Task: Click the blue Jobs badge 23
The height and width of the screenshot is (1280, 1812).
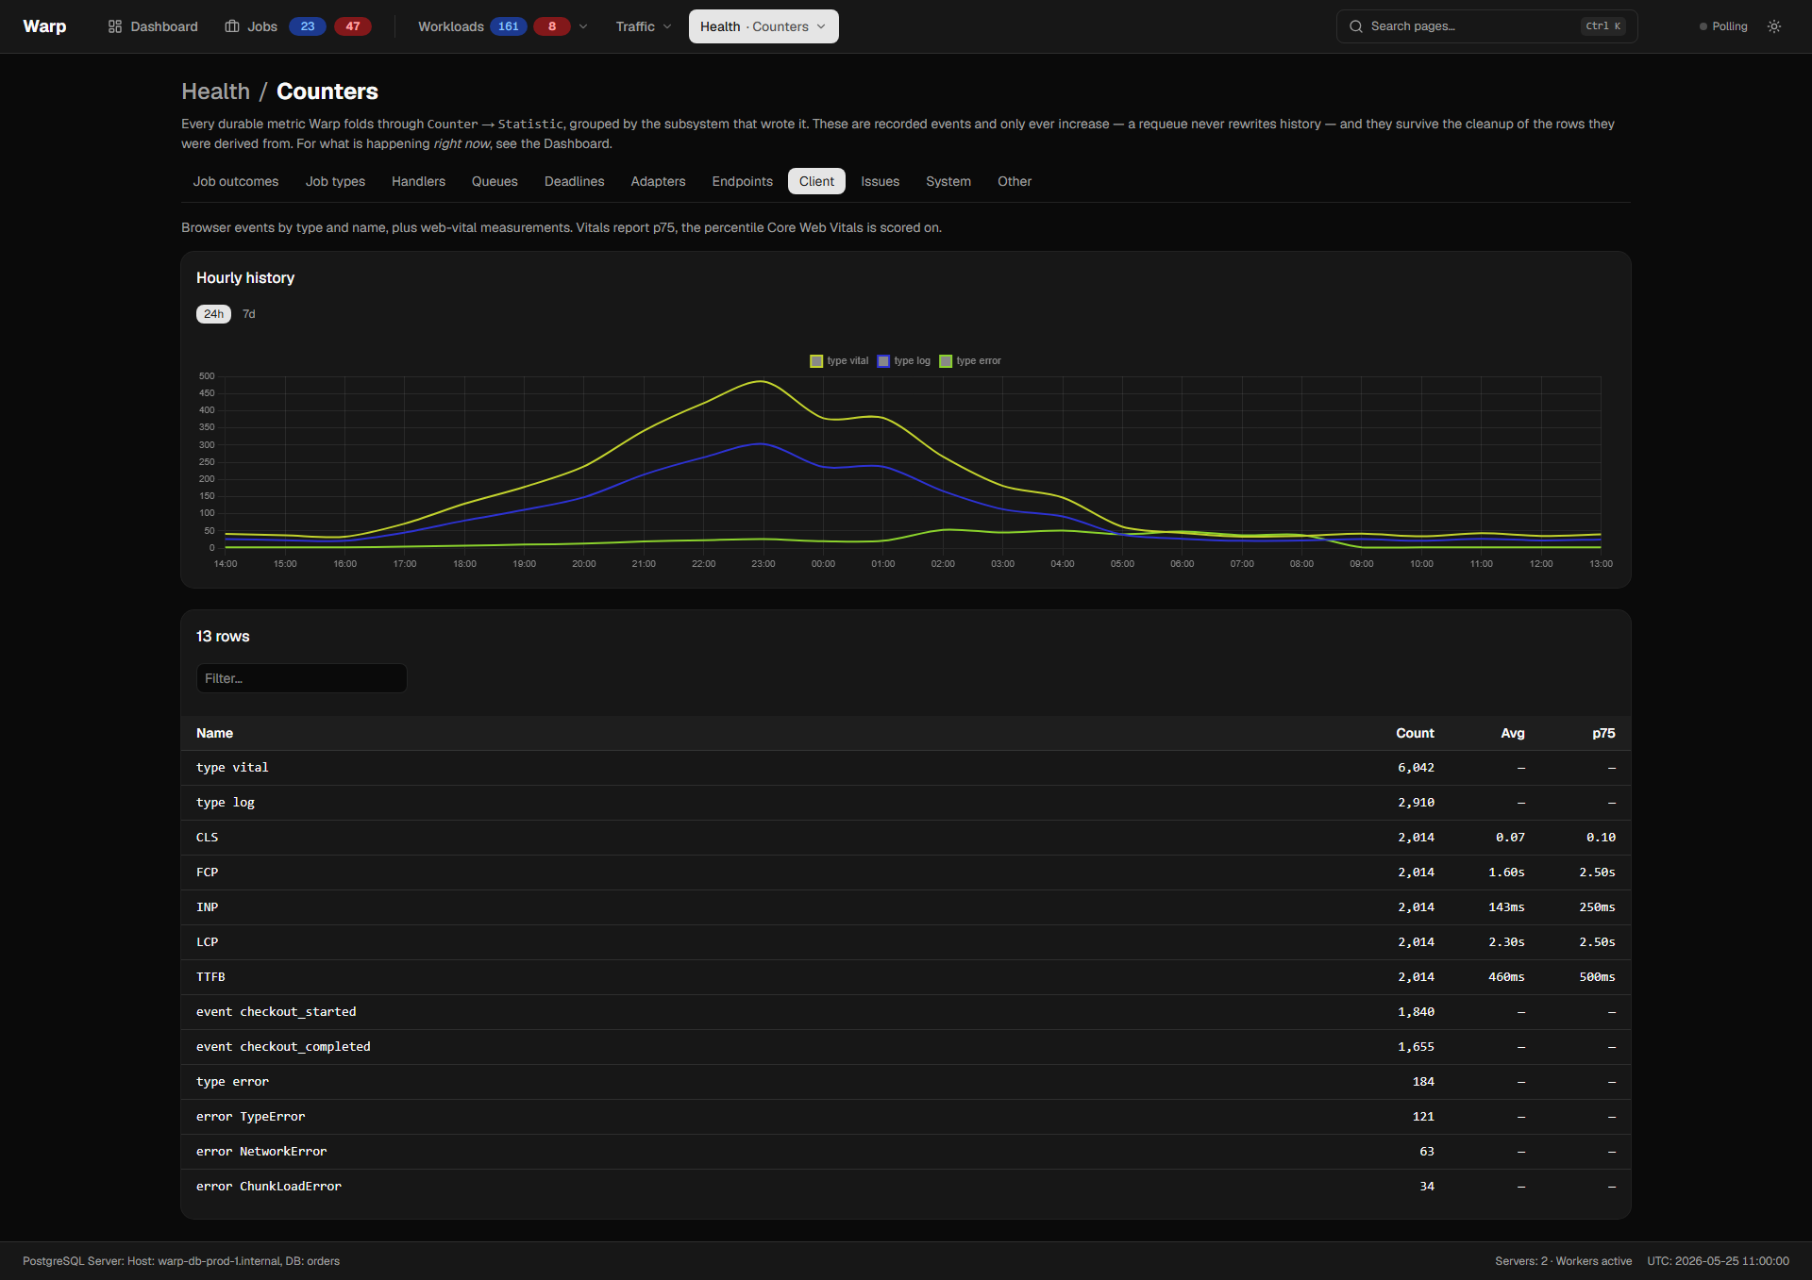Action: pos(308,26)
